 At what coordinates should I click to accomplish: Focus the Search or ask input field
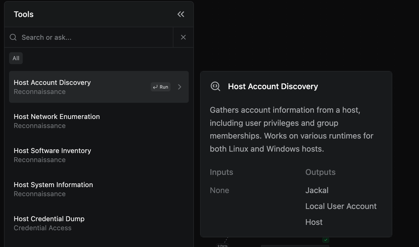94,37
